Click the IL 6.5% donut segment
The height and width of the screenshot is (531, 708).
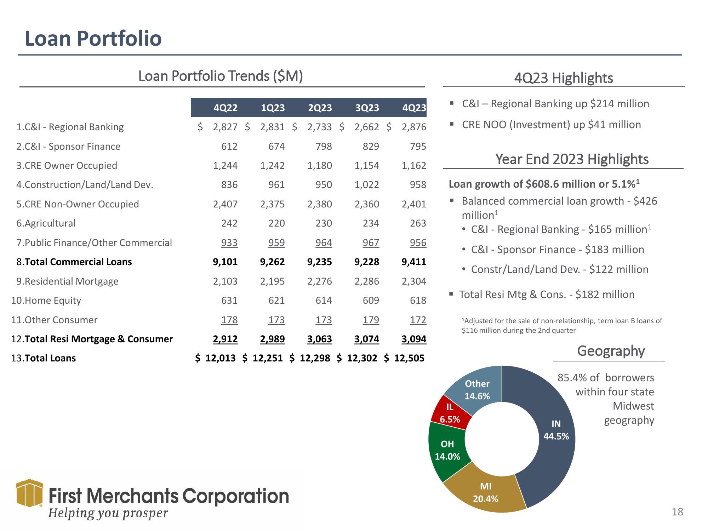[450, 413]
